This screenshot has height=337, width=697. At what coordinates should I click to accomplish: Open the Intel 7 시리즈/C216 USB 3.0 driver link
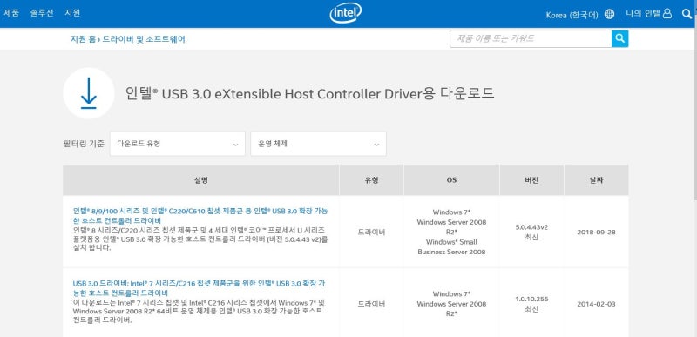200,288
